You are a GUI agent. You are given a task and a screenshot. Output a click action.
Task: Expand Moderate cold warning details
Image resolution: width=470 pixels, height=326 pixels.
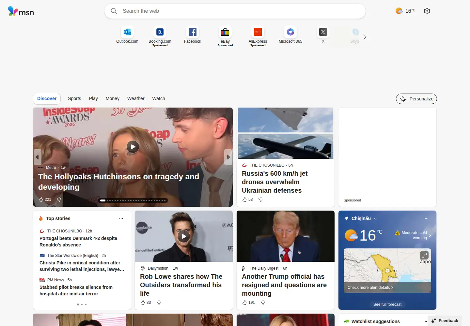coord(413,235)
